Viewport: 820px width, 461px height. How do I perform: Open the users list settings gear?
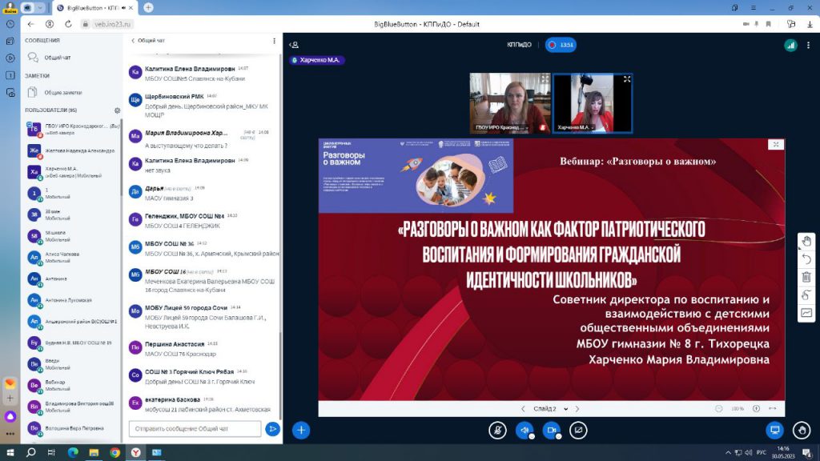pyautogui.click(x=117, y=110)
